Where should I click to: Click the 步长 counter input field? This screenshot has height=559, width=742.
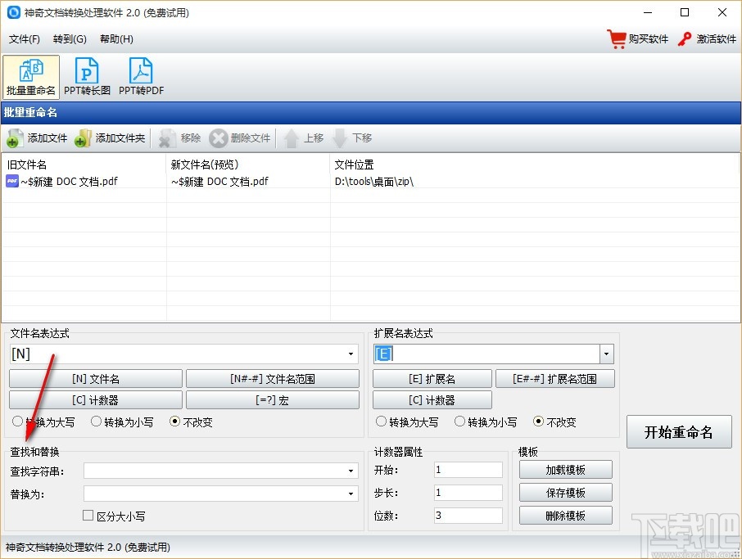coord(468,493)
